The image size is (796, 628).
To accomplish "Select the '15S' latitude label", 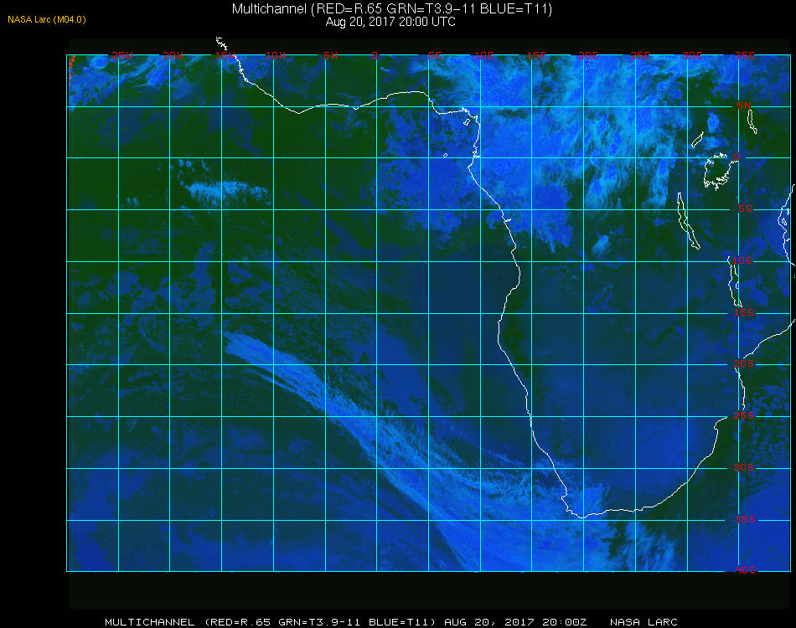I will coord(744,312).
